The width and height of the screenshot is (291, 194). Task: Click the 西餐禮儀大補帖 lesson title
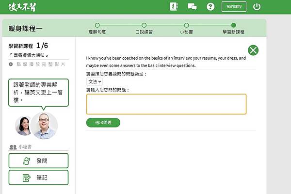(x=29, y=55)
